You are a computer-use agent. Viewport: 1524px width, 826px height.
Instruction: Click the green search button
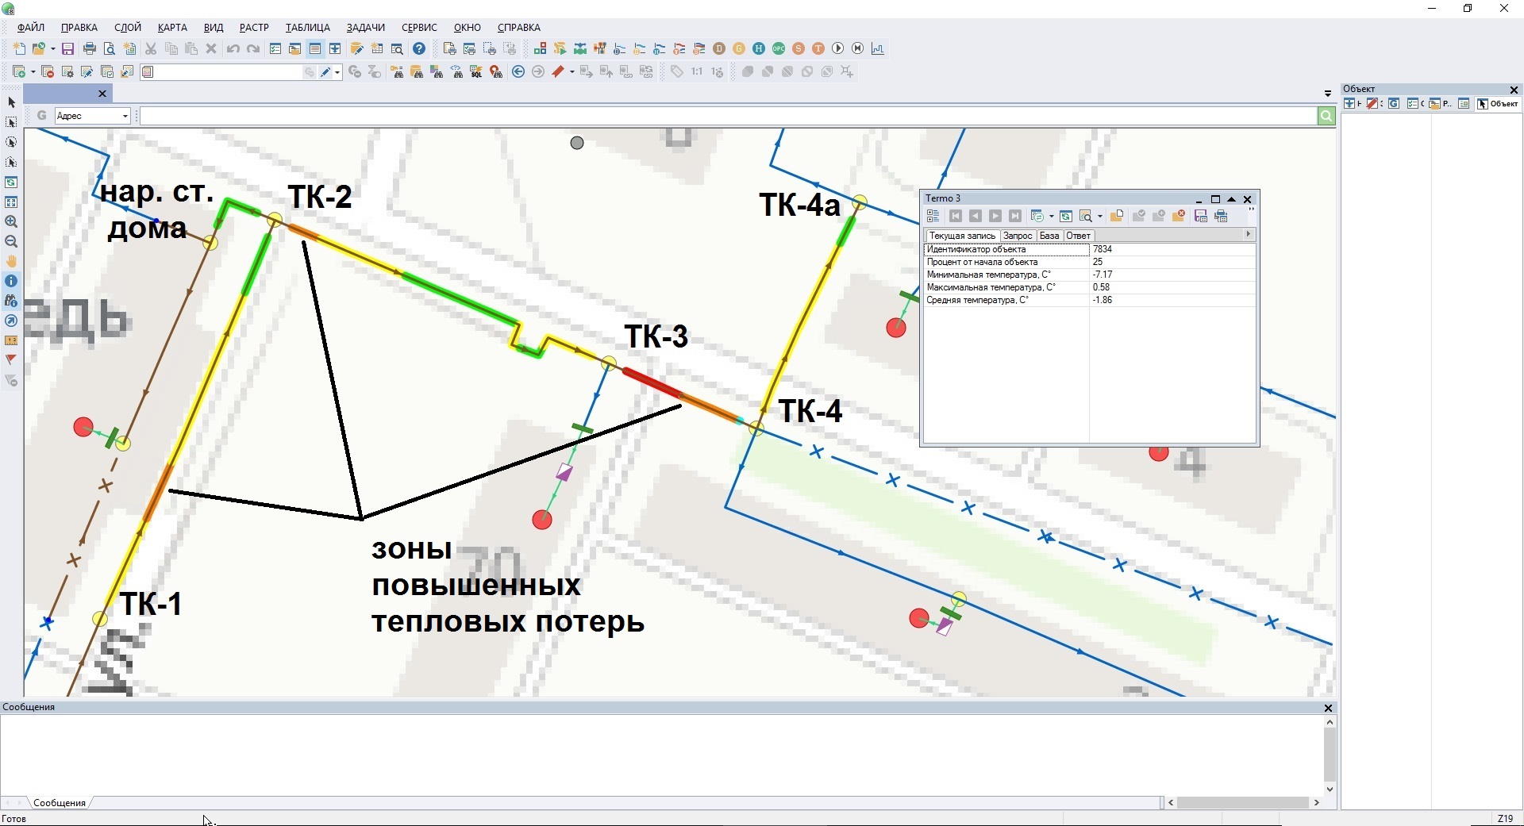[1326, 117]
